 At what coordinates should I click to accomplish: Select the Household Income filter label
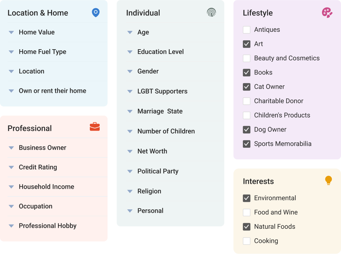coord(47,187)
